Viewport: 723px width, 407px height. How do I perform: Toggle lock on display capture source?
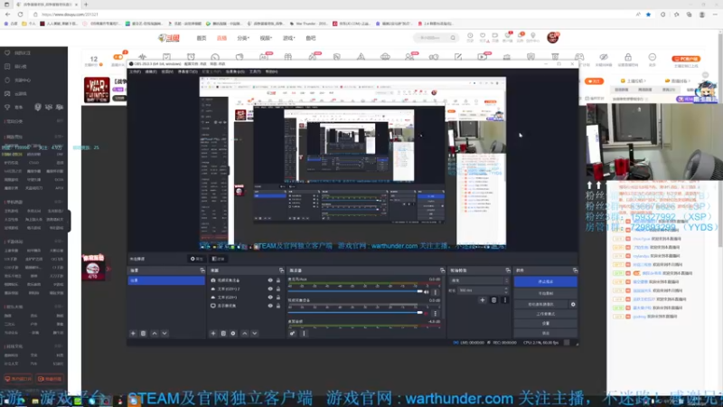click(278, 306)
